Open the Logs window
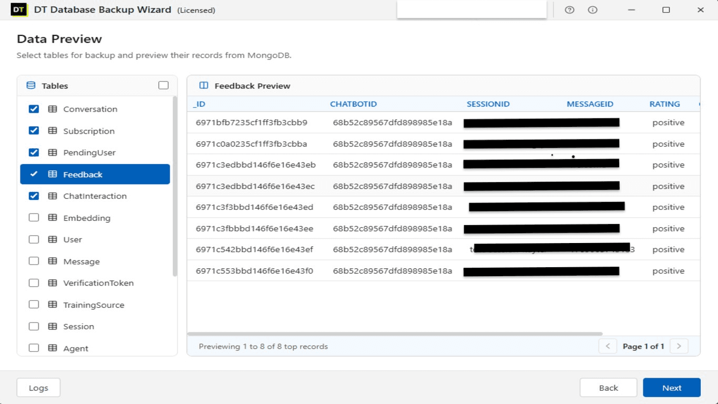Viewport: 718px width, 404px height. (x=38, y=388)
